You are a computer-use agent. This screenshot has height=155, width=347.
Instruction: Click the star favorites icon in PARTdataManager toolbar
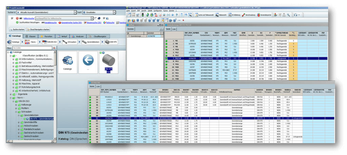tap(172, 15)
